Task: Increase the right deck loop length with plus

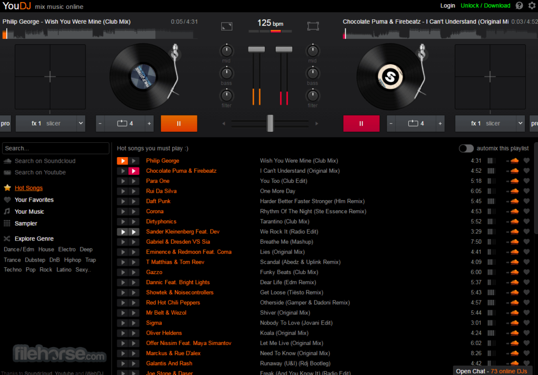Action: point(440,123)
